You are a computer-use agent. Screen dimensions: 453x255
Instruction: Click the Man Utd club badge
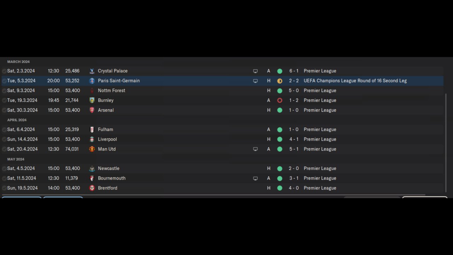point(92,149)
